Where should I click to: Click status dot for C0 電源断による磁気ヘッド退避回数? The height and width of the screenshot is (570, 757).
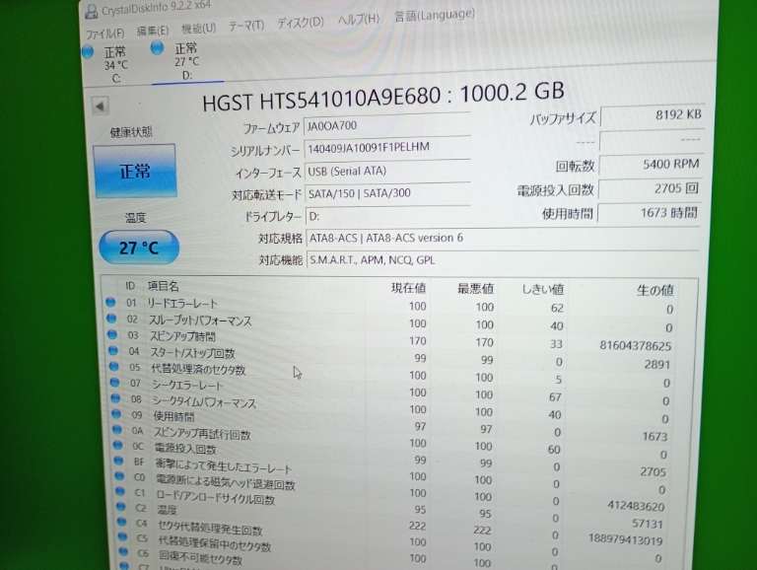[119, 475]
